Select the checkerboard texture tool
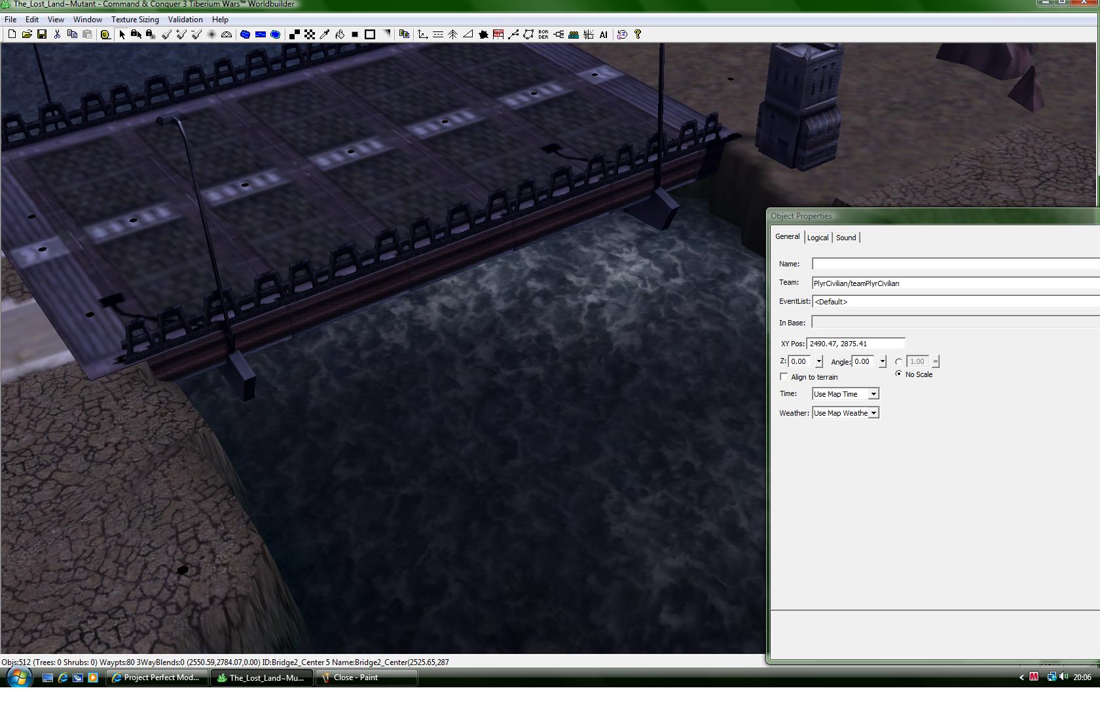 coord(310,34)
